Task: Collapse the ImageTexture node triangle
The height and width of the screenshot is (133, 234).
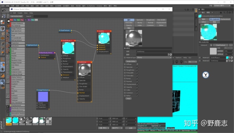Action: click(x=37, y=90)
